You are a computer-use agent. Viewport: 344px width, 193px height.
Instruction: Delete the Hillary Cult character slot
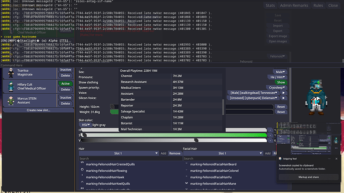point(65,90)
